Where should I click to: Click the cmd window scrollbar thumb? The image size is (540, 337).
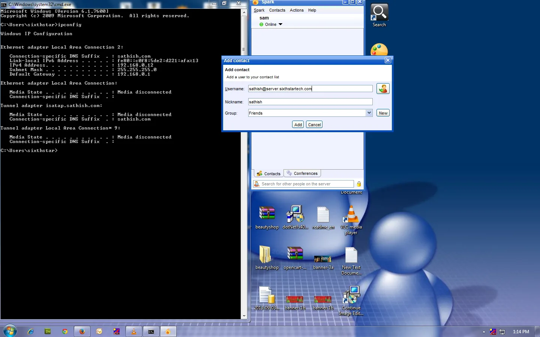(244, 49)
